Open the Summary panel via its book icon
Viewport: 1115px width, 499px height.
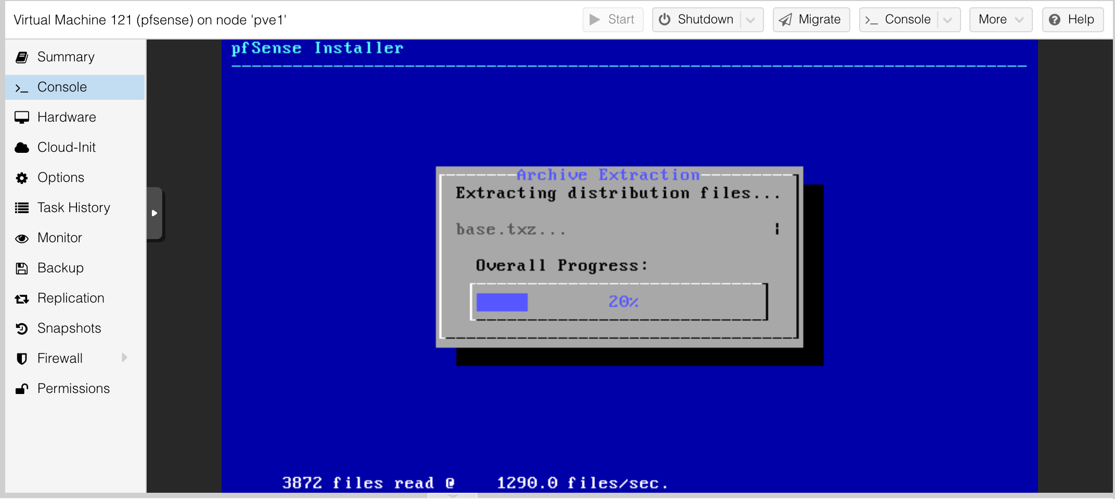(x=22, y=57)
